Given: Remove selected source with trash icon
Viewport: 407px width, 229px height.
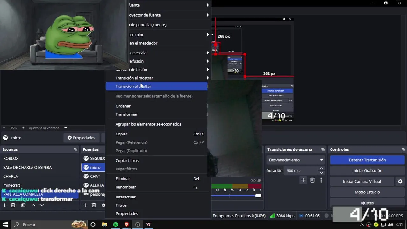Looking at the screenshot, I should (94, 205).
